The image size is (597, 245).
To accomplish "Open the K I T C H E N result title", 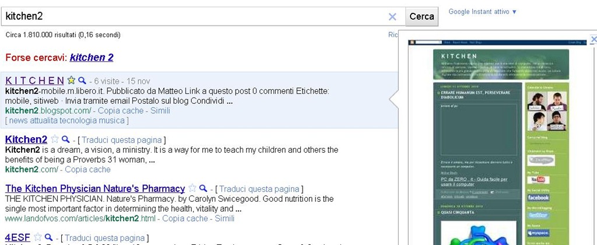I will coord(34,80).
